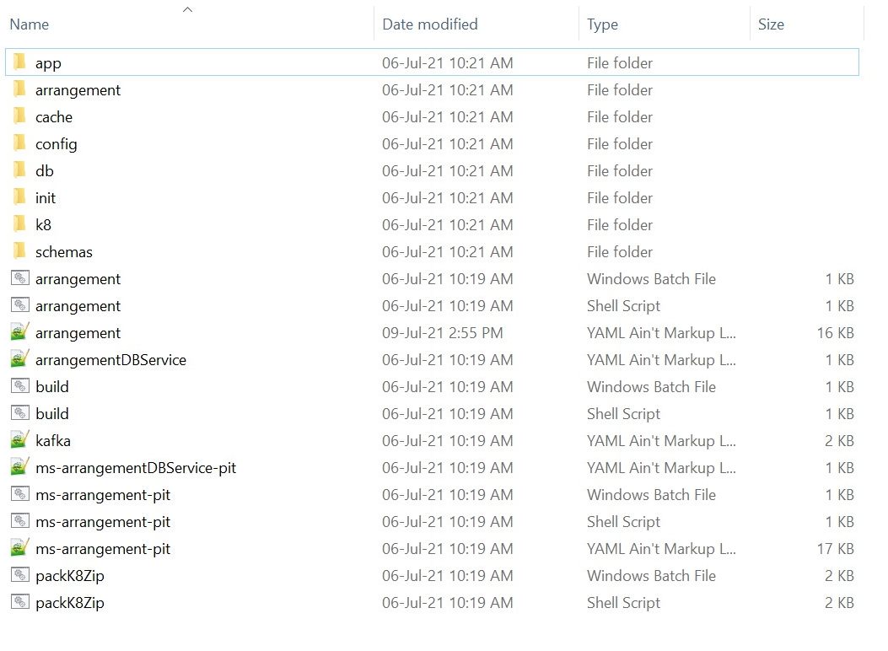The height and width of the screenshot is (651, 888).
Task: Click the schemas folder icon
Action: coord(20,250)
